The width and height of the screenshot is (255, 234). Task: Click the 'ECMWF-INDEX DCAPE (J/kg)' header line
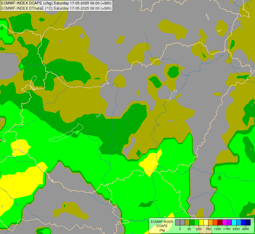56,3
